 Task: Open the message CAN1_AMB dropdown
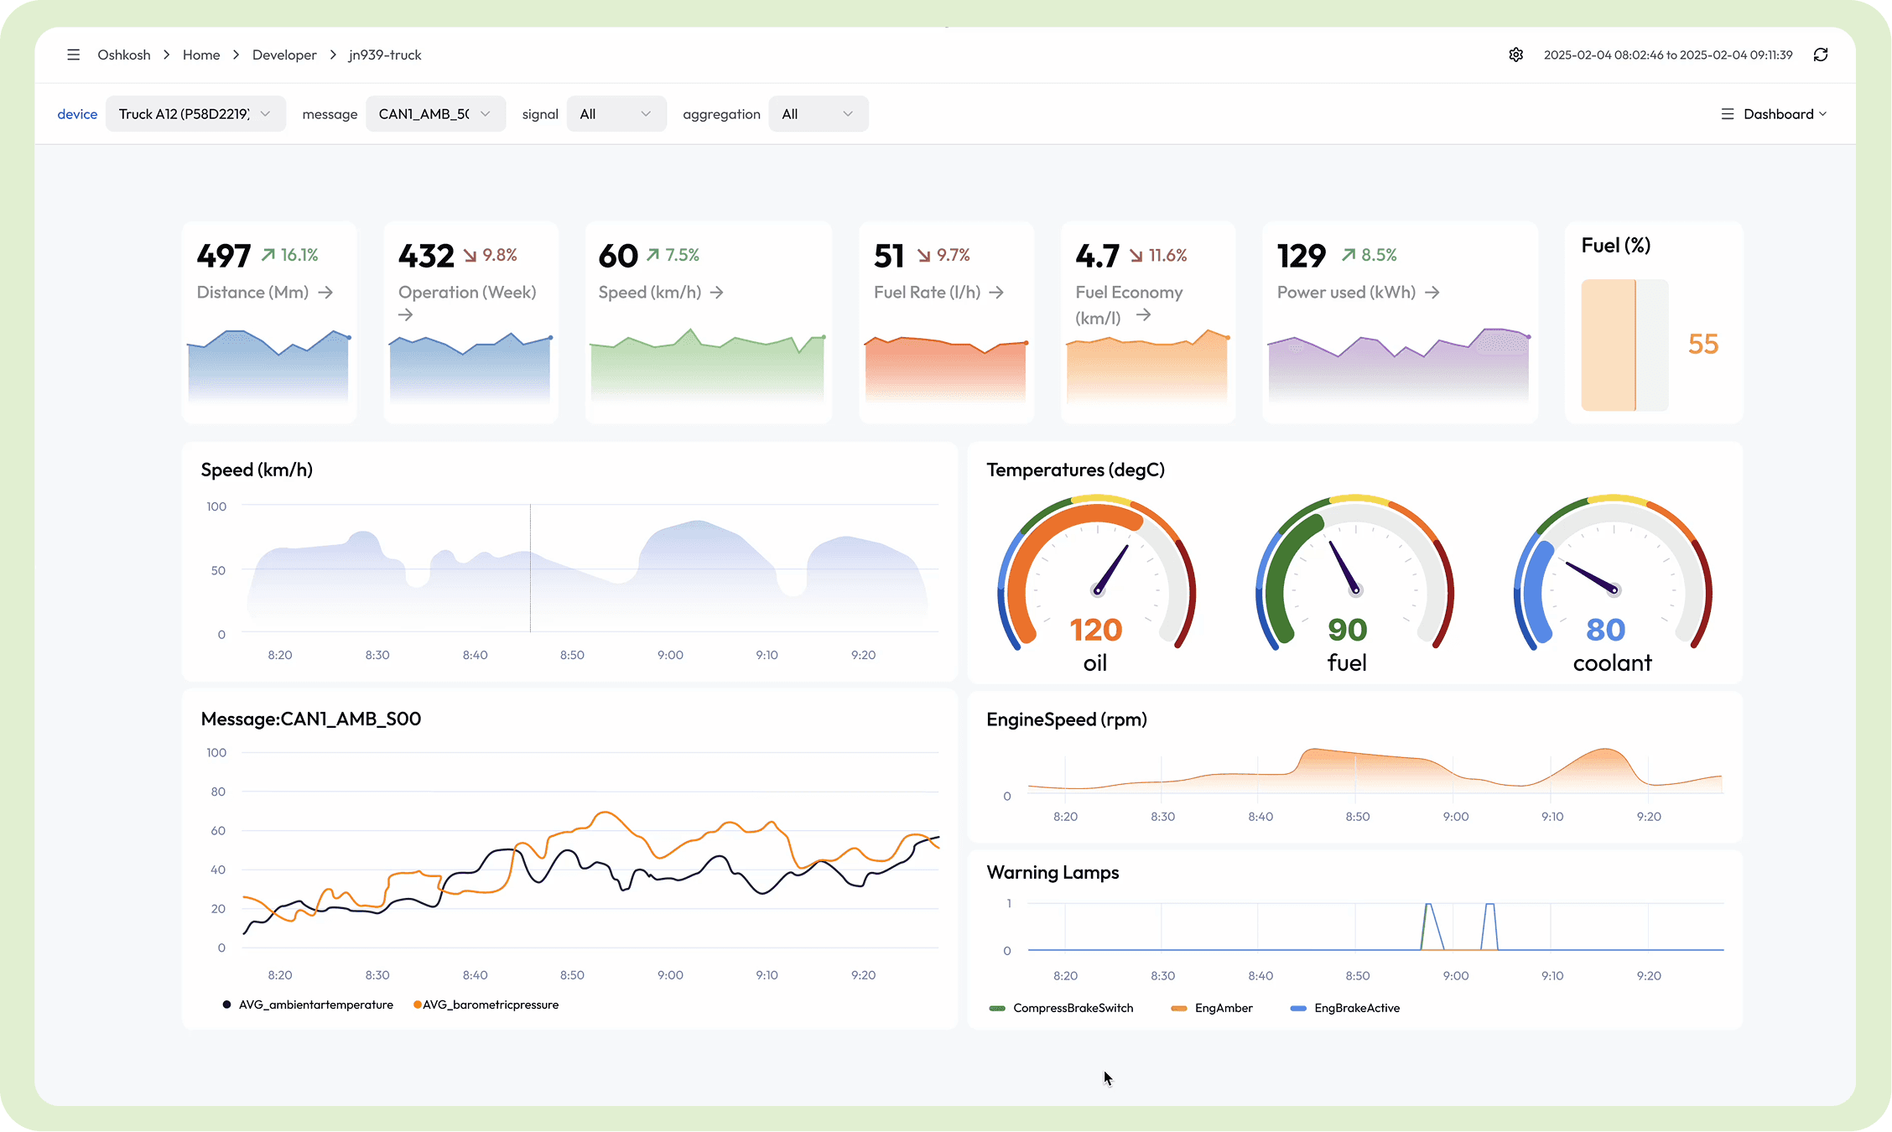click(435, 114)
